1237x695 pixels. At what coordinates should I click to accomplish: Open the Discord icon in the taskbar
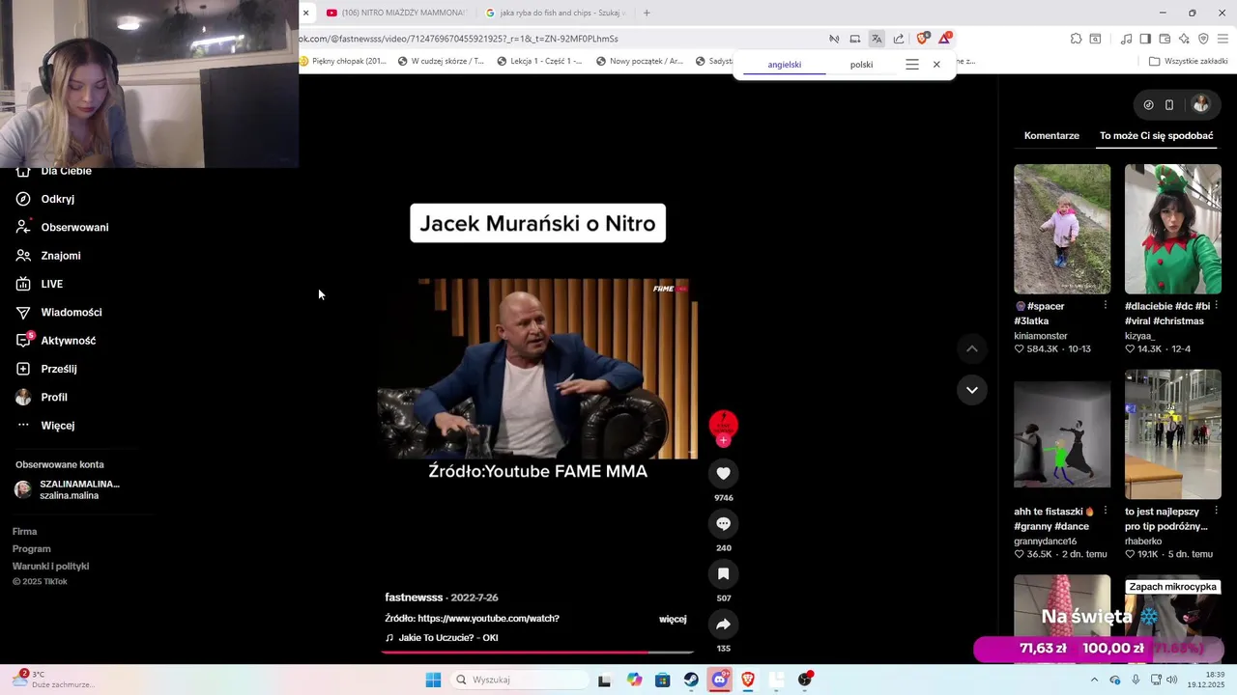pyautogui.click(x=720, y=680)
